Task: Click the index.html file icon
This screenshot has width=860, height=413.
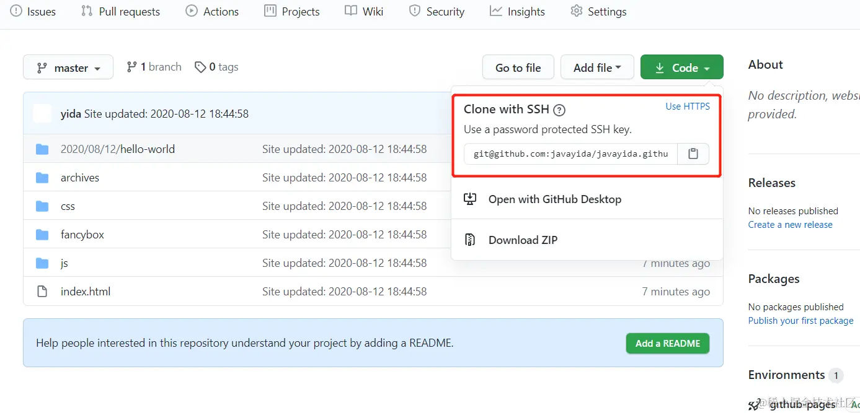Action: pyautogui.click(x=42, y=291)
